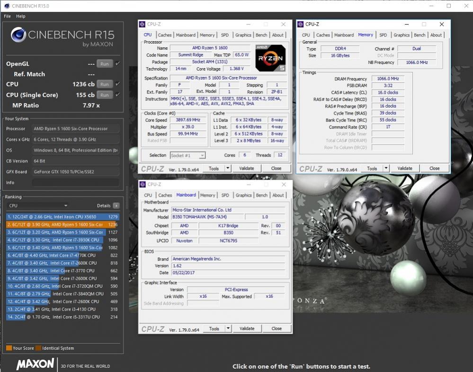
Task: Click the Processor field in Your System
Action: pyautogui.click(x=75, y=128)
